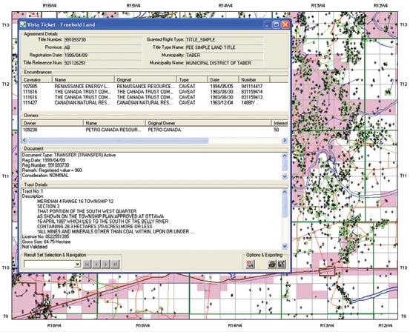Go to next record in result set
Viewport: 410px width, 332px height.
pos(105,264)
